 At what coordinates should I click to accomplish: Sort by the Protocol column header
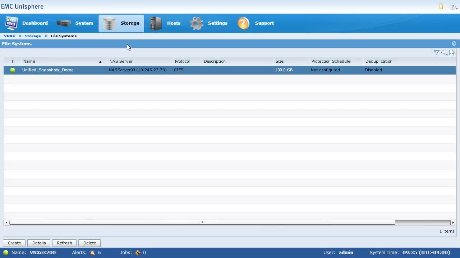[x=187, y=61]
